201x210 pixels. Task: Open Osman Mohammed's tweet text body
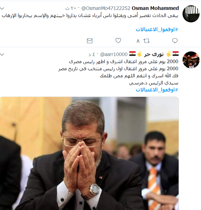pos(90,16)
